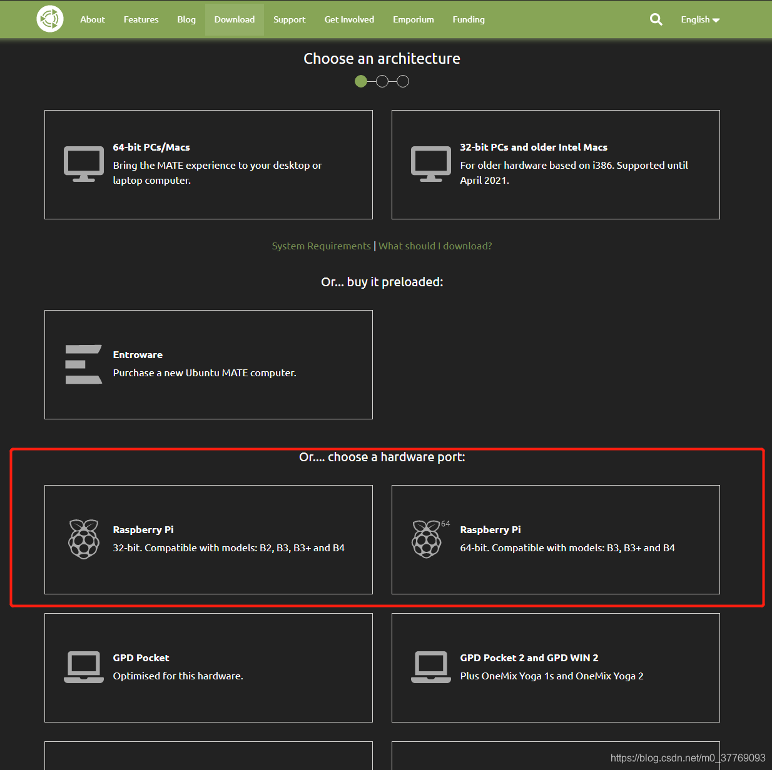The image size is (772, 770).
Task: Click the 32-bit Raspberry Pi logo icon
Action: tap(84, 539)
